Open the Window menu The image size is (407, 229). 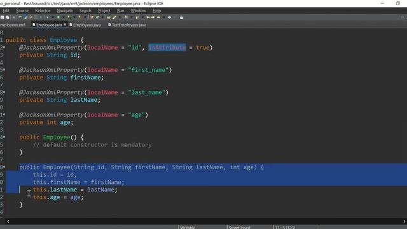click(x=138, y=11)
